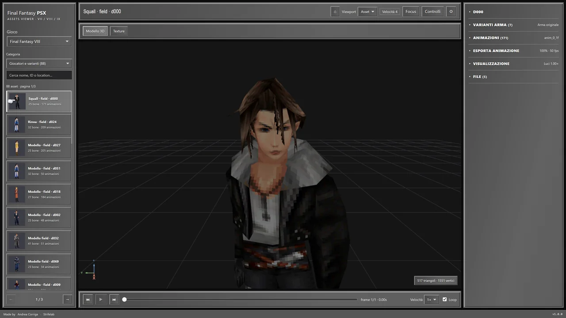Open the Strifelab link
Image resolution: width=566 pixels, height=318 pixels.
point(49,314)
